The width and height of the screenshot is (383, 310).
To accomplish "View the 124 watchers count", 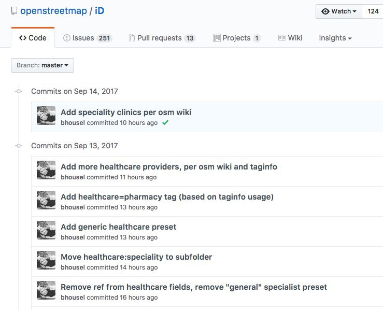I will 373,11.
